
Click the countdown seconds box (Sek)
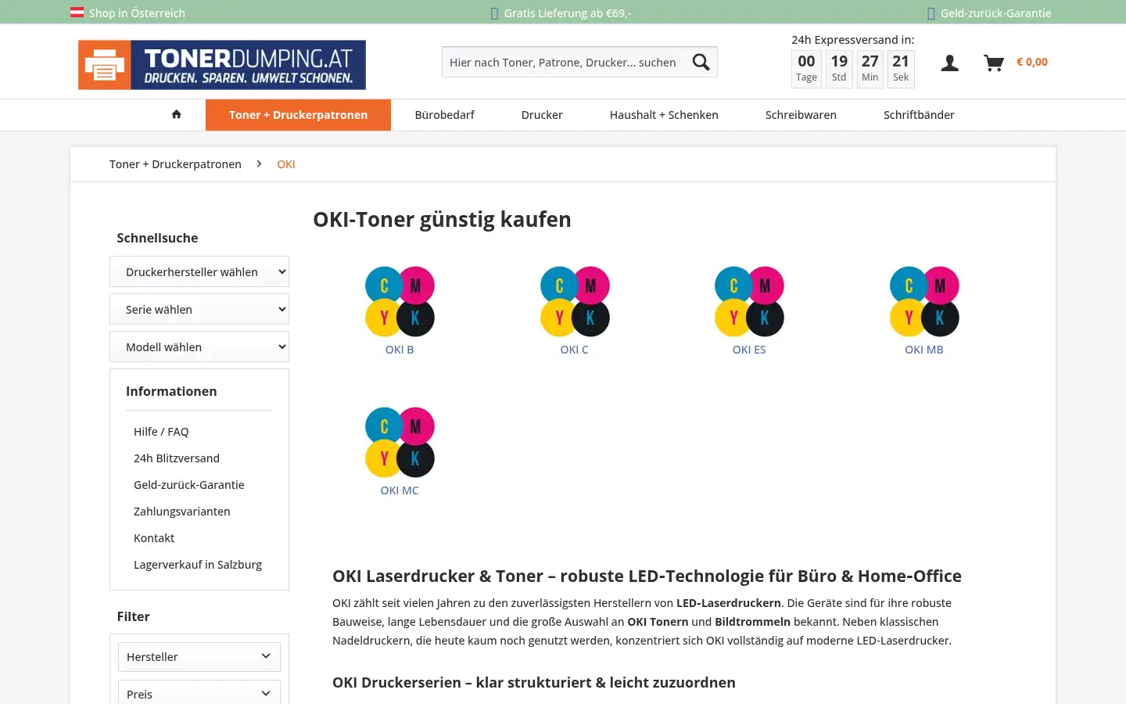901,68
